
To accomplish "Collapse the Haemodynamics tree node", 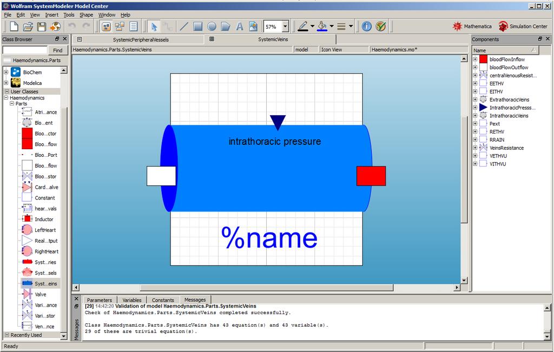I will pyautogui.click(x=6, y=98).
